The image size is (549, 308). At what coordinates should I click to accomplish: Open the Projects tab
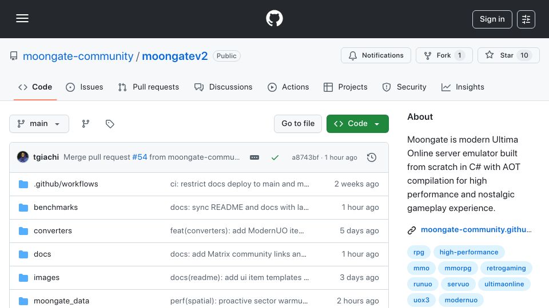click(345, 87)
